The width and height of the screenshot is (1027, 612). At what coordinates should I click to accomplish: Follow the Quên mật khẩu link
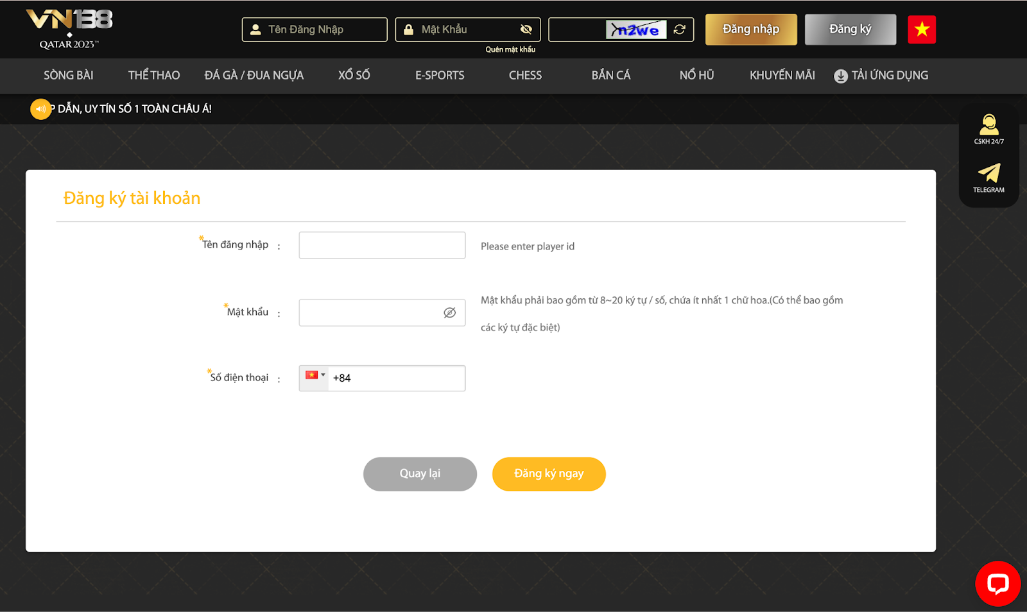point(510,50)
